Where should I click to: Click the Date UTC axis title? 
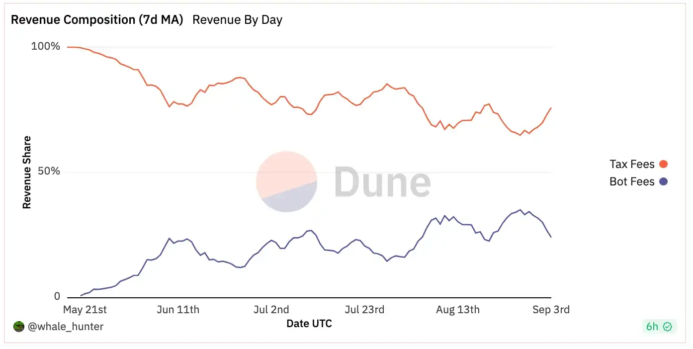pos(309,324)
